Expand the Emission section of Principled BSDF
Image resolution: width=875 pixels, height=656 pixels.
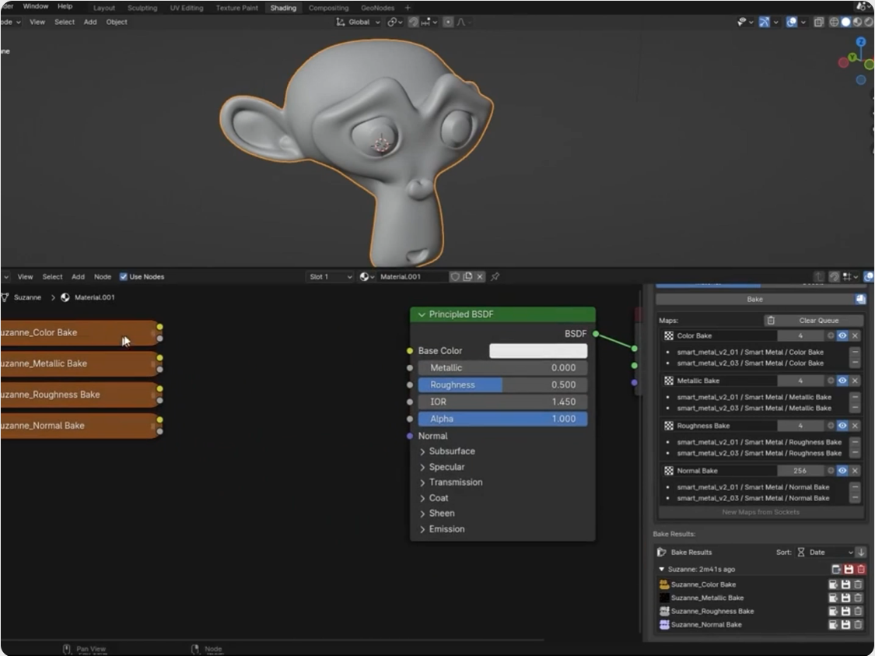446,528
